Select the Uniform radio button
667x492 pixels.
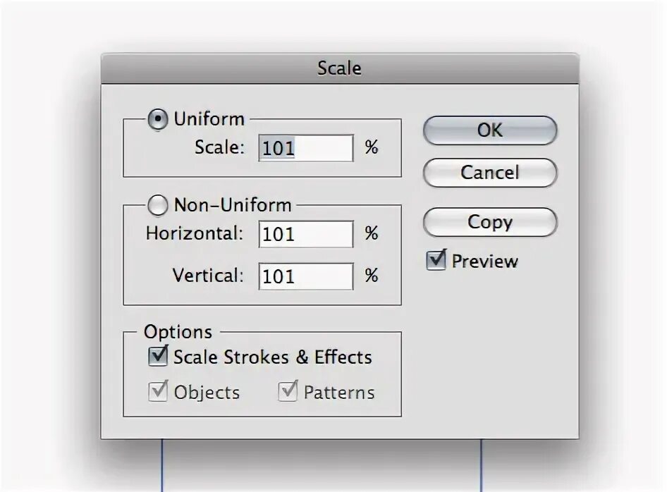click(x=158, y=120)
